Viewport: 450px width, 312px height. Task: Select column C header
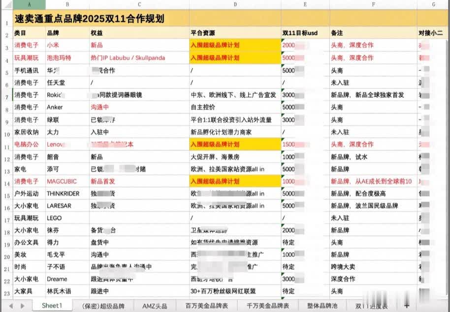(139, 4)
